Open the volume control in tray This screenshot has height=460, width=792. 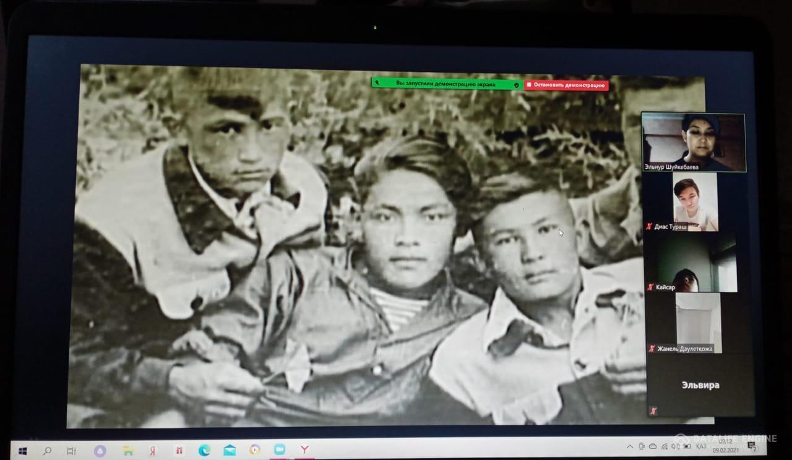pyautogui.click(x=674, y=446)
